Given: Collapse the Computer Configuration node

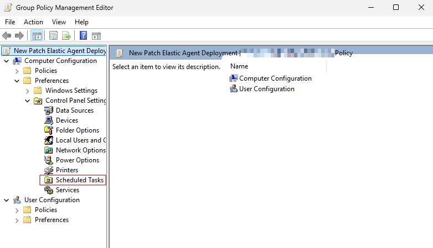Looking at the screenshot, I should [6, 61].
